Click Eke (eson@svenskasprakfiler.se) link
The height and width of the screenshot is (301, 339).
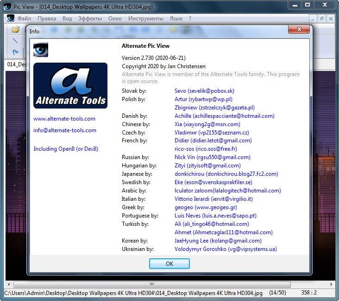(213, 182)
